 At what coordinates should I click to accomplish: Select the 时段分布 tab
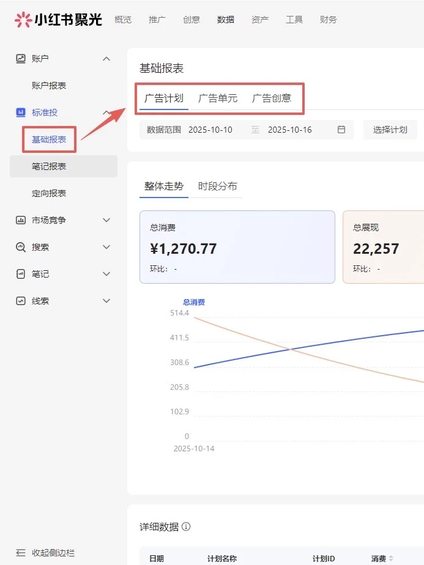pyautogui.click(x=218, y=186)
